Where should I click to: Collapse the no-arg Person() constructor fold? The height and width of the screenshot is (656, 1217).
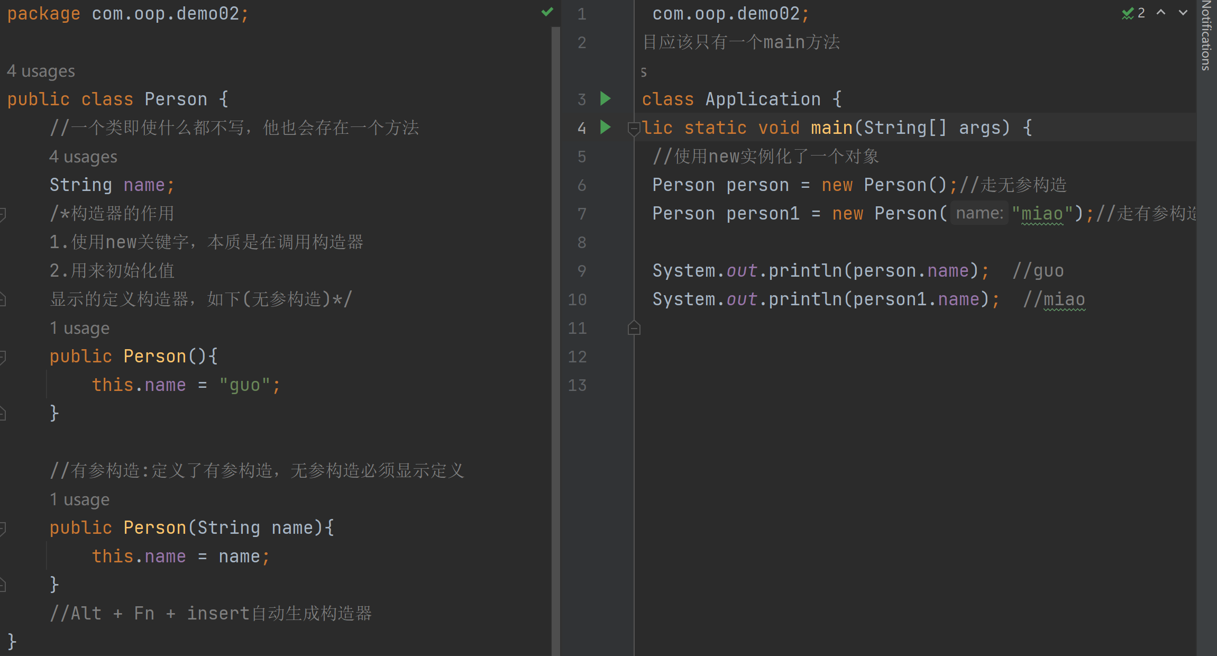(2, 357)
